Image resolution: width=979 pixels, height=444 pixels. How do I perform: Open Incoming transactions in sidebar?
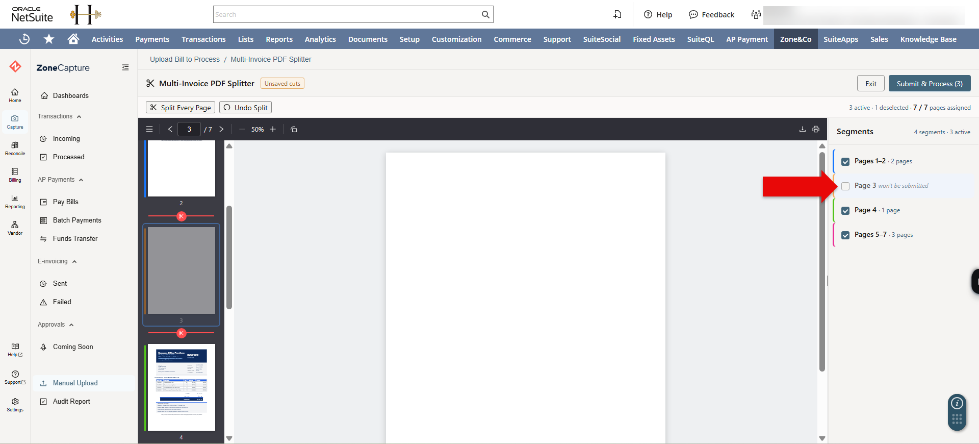(66, 138)
